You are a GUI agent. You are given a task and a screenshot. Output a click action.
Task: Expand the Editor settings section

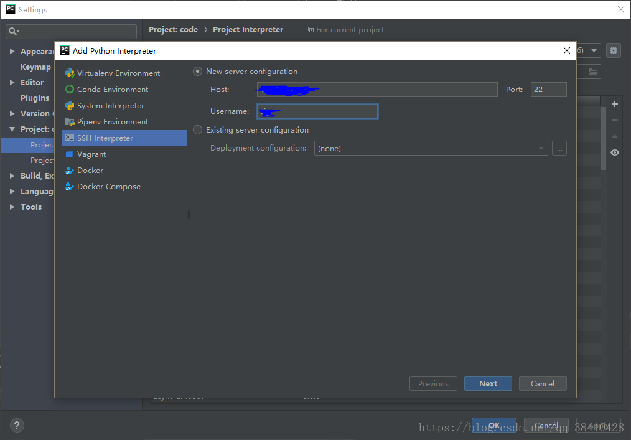tap(12, 83)
